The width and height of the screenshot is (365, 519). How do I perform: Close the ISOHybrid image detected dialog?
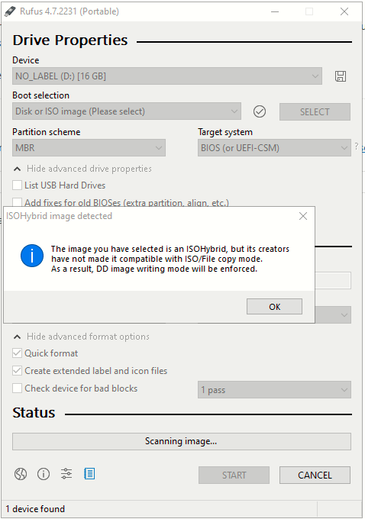(302, 216)
